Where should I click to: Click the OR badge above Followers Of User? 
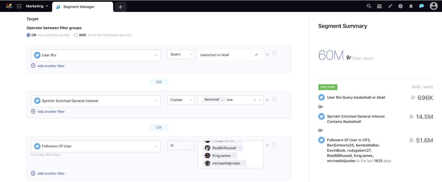click(x=159, y=127)
